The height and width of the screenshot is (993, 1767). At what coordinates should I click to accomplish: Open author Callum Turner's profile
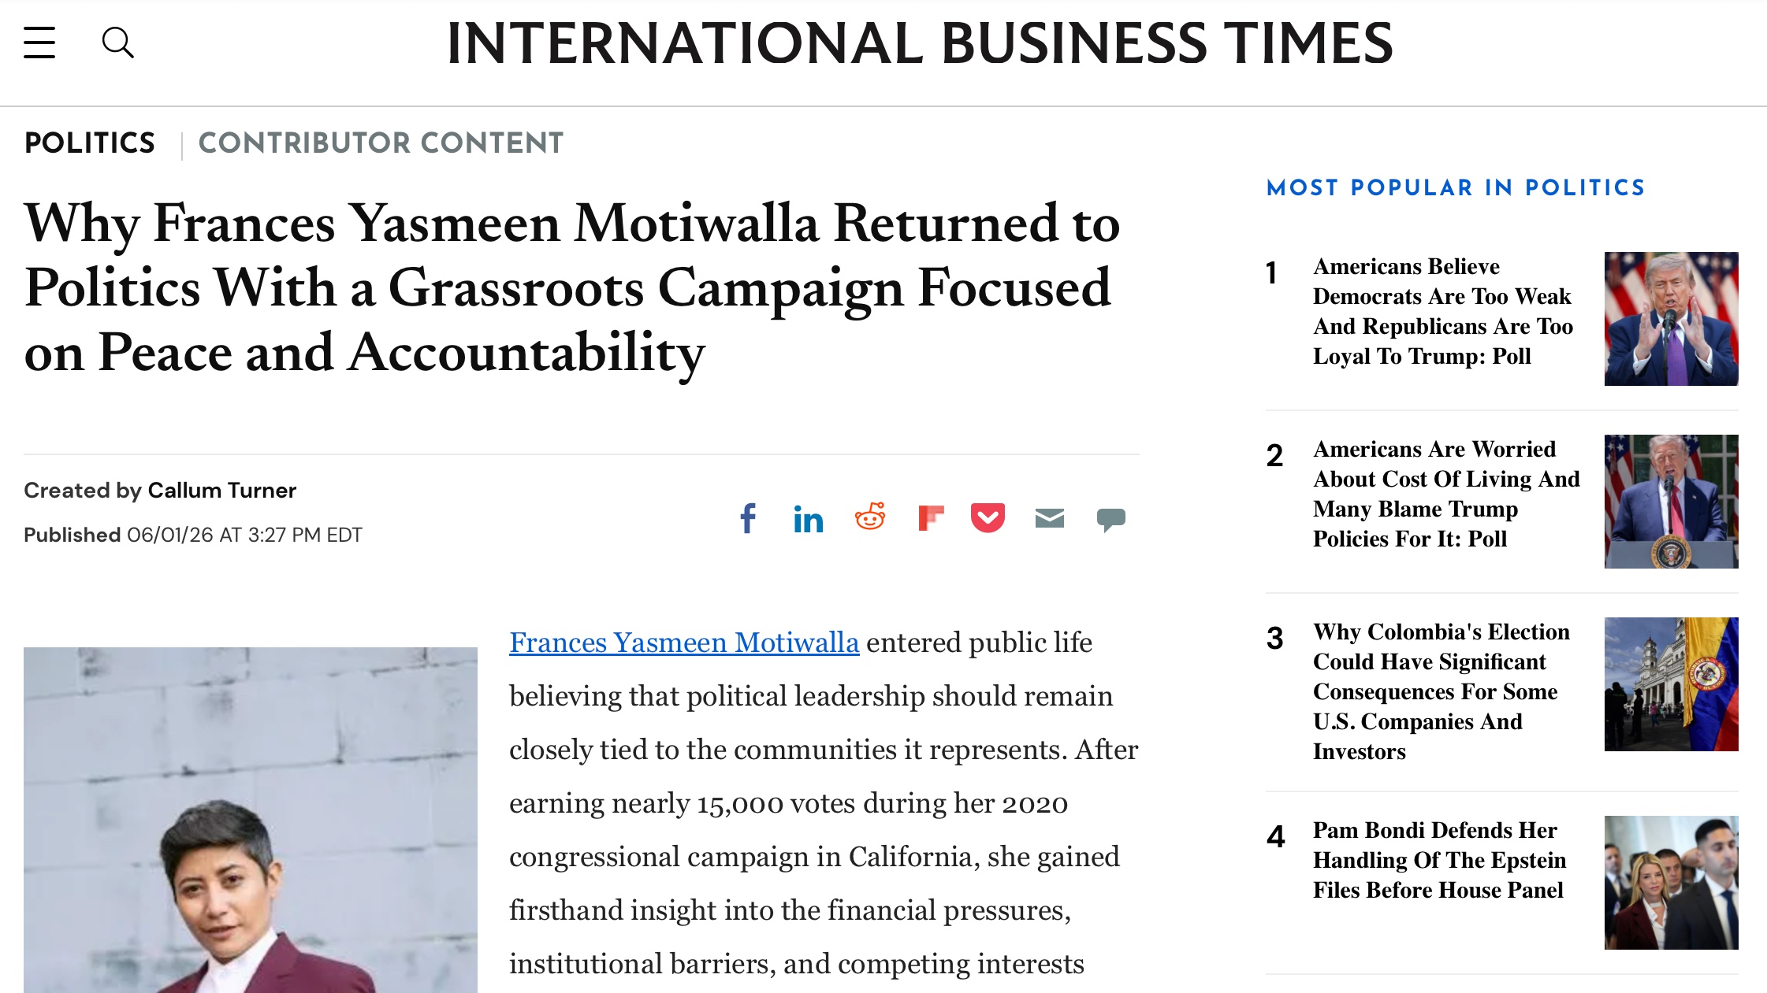(222, 491)
